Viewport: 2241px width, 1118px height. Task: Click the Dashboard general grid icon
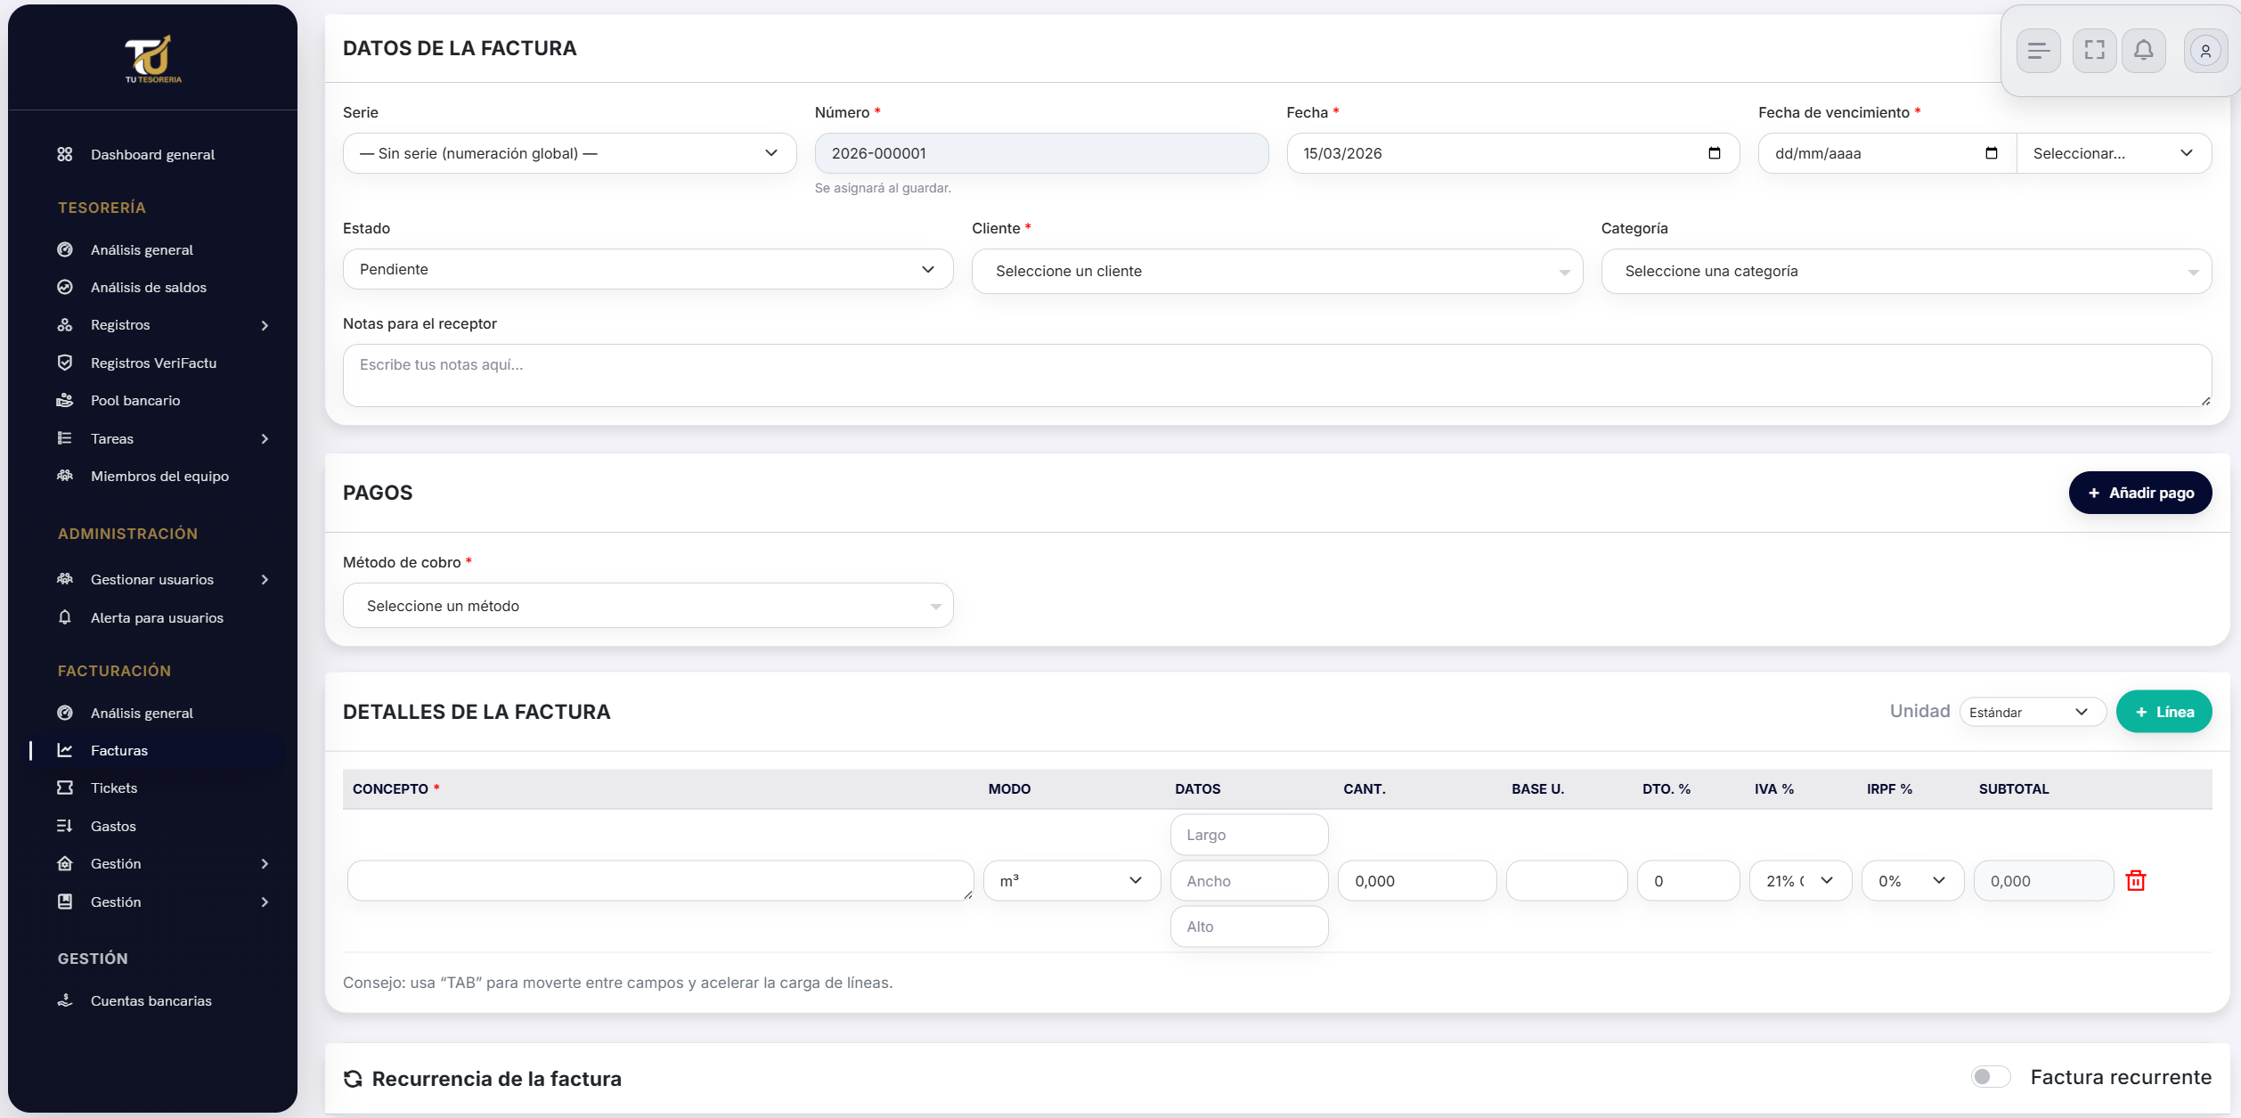point(65,154)
